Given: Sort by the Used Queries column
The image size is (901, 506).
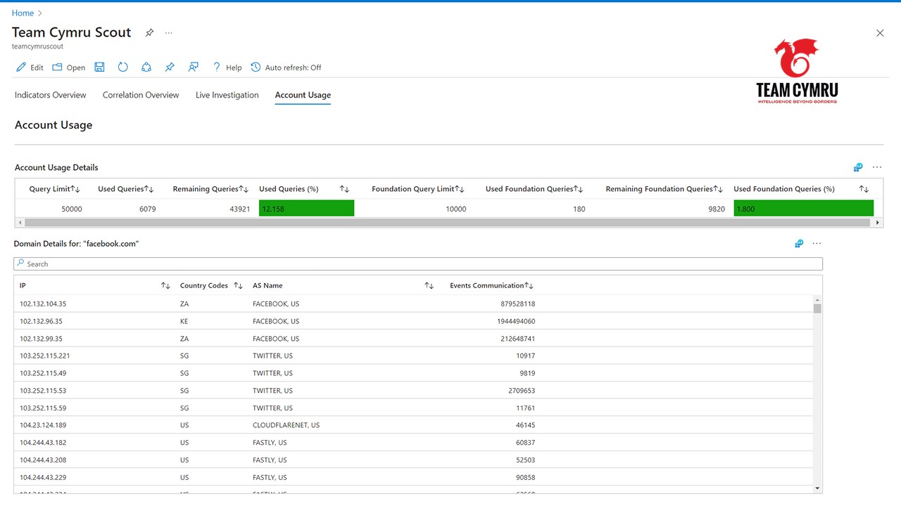Looking at the screenshot, I should [x=126, y=189].
